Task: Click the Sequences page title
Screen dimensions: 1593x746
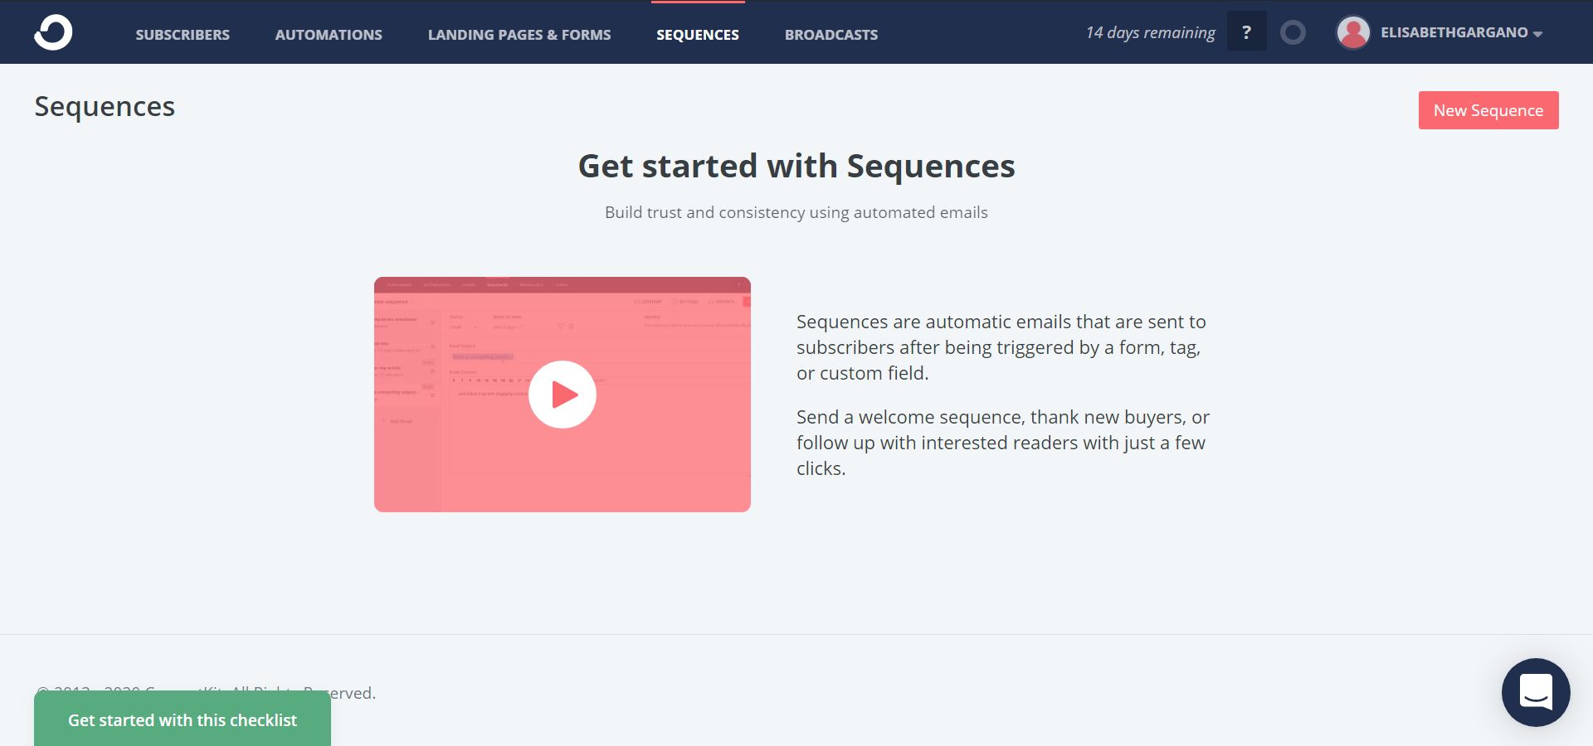Action: tap(105, 106)
